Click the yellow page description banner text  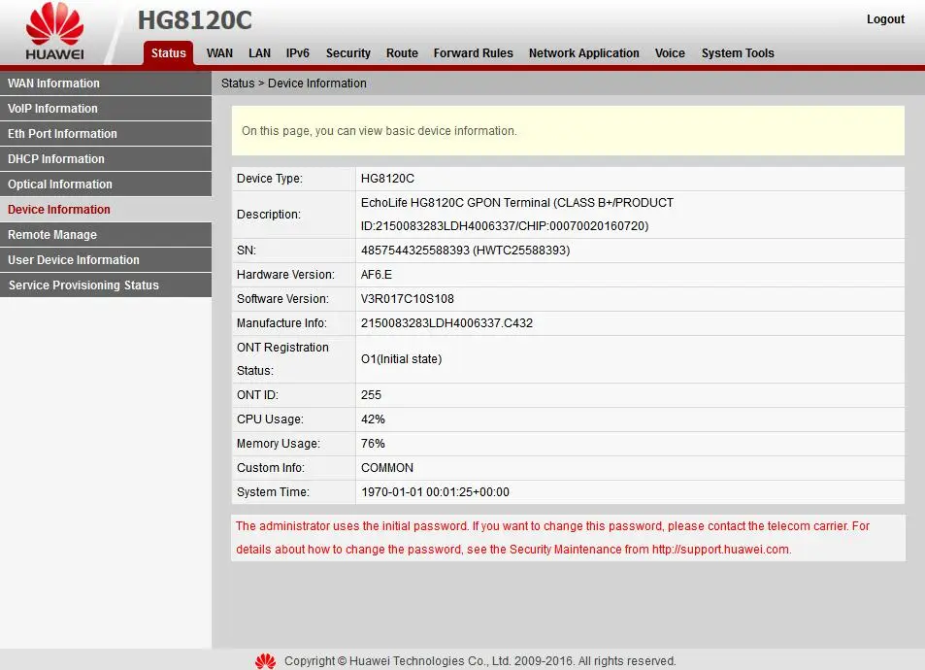point(380,131)
